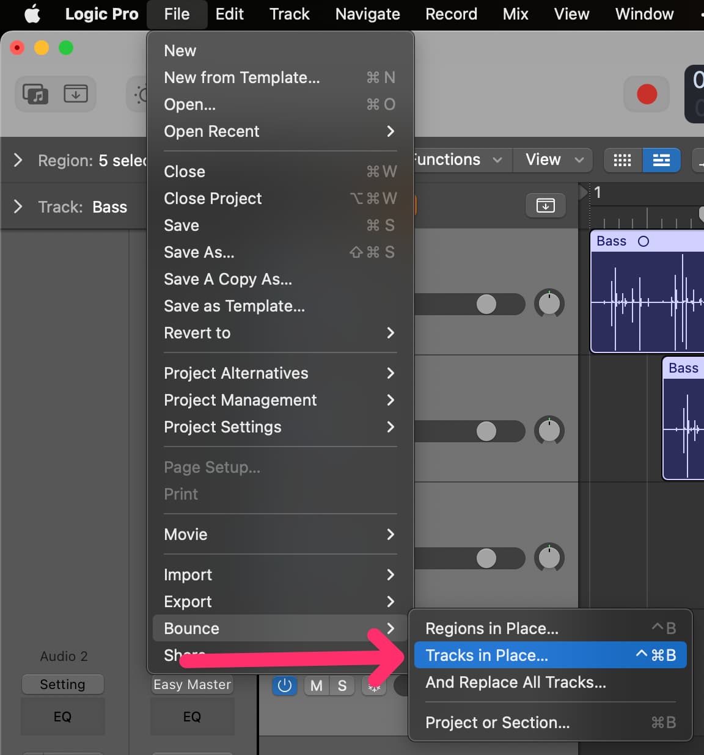The image size is (704, 755).
Task: Solo the track with S button
Action: 342,685
